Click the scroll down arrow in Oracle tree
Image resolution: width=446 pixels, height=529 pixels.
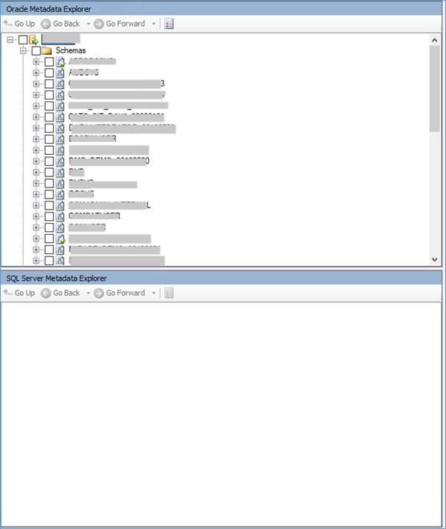pos(435,259)
